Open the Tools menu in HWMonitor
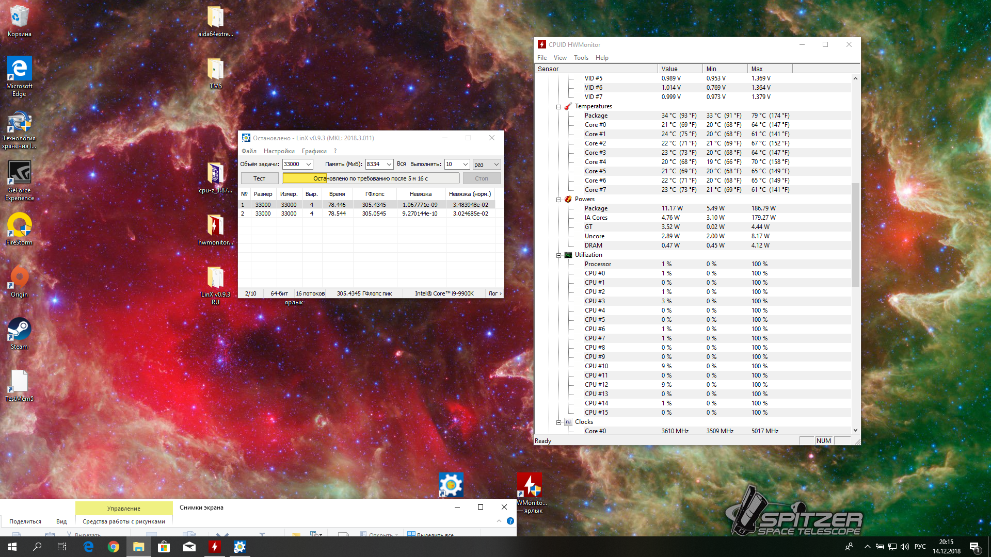The image size is (991, 557). (581, 58)
